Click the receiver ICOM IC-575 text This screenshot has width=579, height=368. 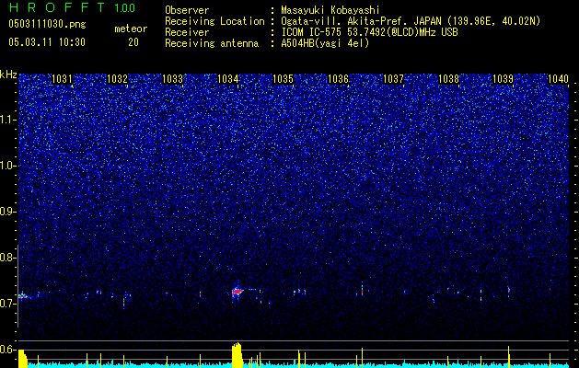pos(311,32)
